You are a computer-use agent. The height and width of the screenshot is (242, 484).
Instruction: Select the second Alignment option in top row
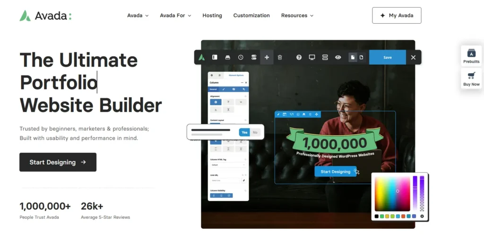click(228, 102)
